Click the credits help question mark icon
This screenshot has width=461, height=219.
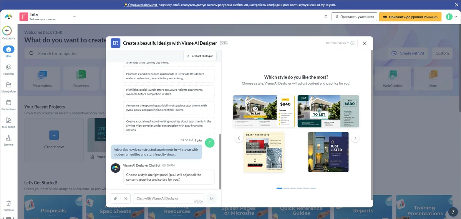point(352,43)
